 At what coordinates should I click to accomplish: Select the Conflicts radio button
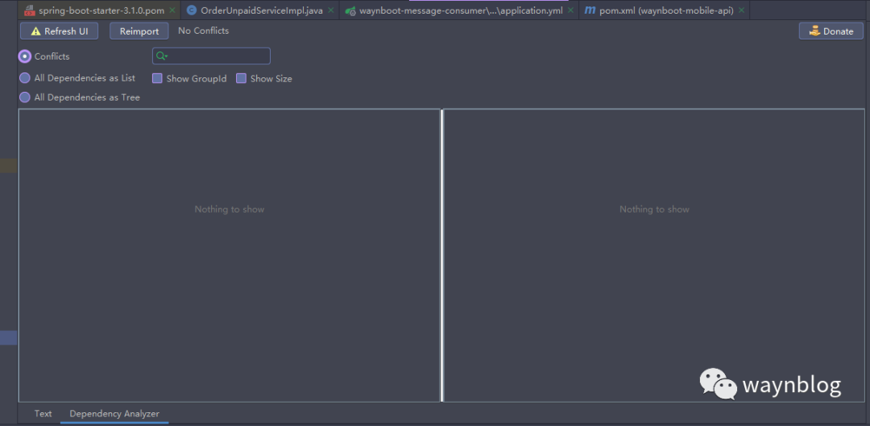[25, 56]
